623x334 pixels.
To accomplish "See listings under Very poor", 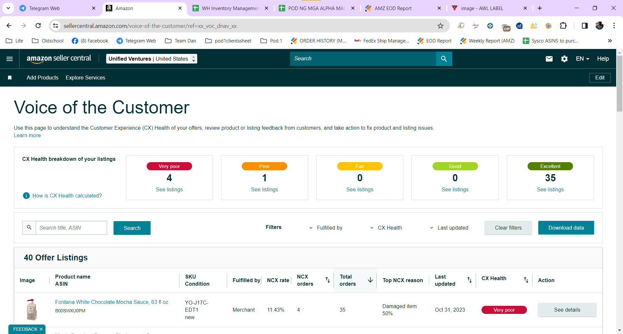I will (169, 189).
